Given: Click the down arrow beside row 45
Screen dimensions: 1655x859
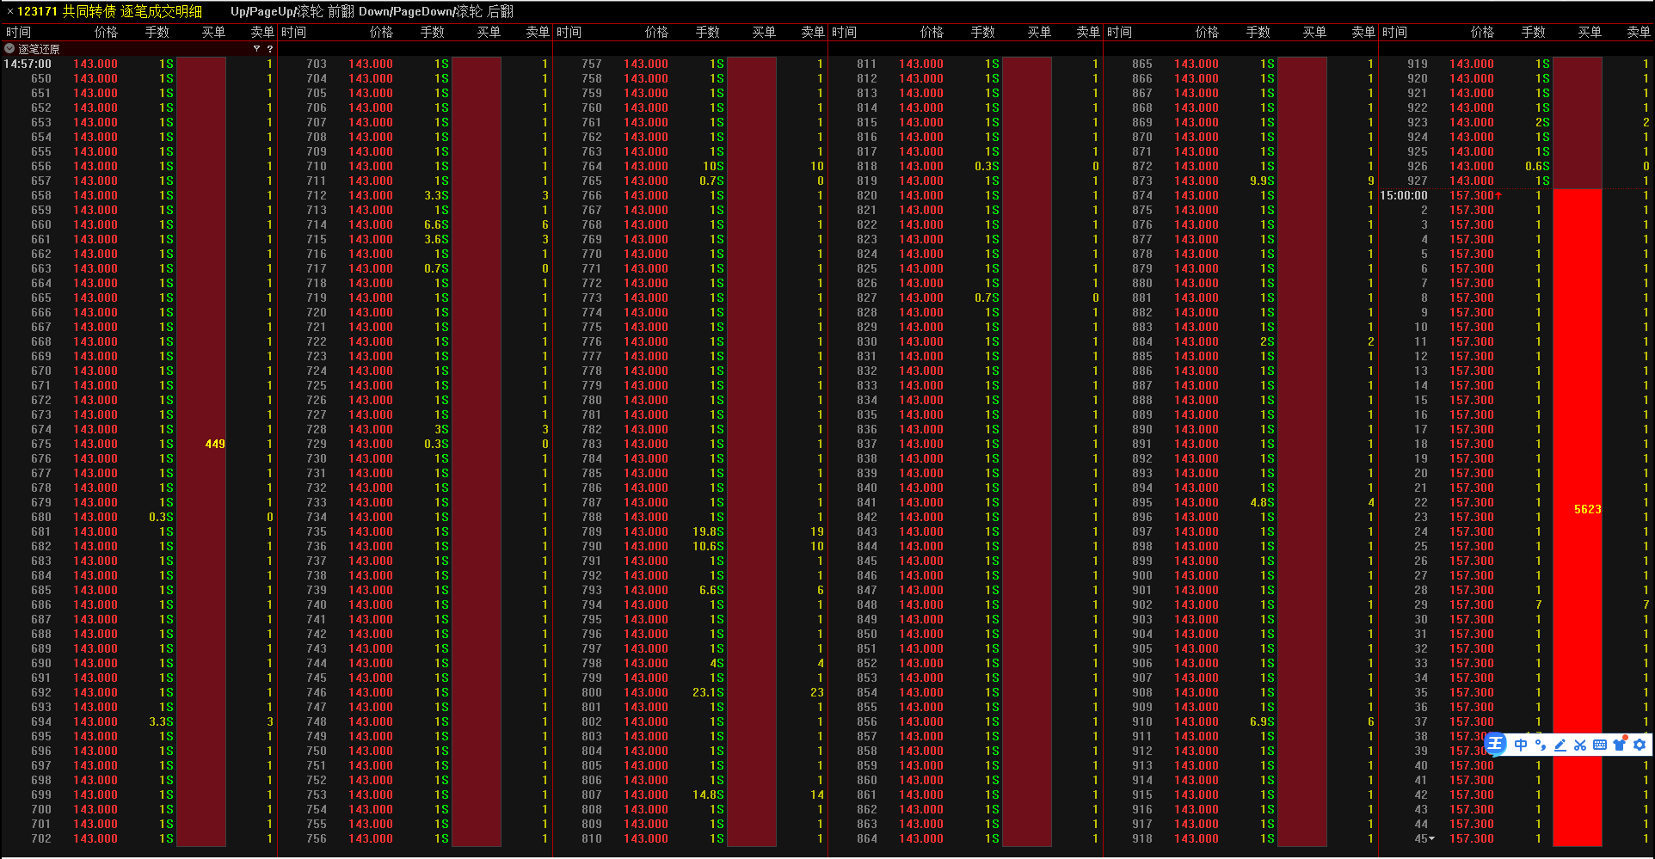Looking at the screenshot, I should click(x=1432, y=839).
